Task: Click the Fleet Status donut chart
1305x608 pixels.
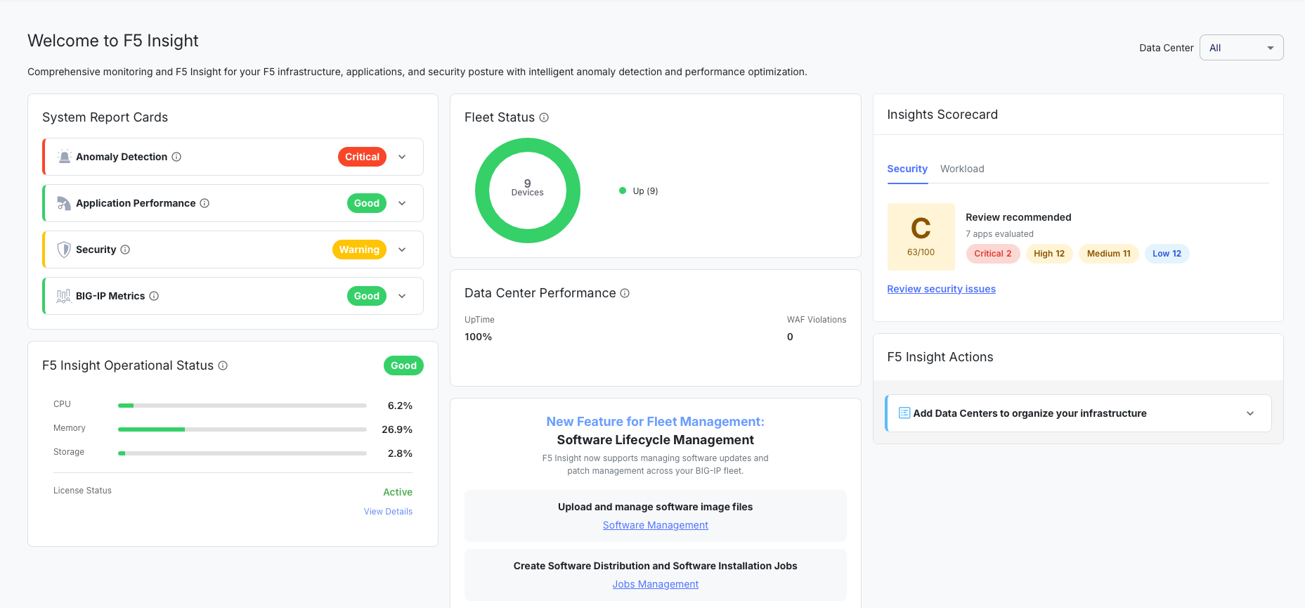Action: coord(528,190)
